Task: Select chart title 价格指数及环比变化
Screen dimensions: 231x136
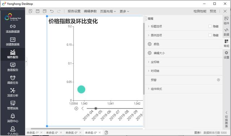Action: (73, 21)
